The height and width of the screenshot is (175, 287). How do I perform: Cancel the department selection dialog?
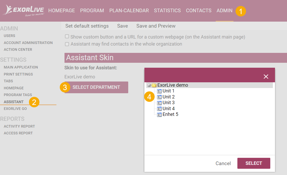[x=223, y=163]
